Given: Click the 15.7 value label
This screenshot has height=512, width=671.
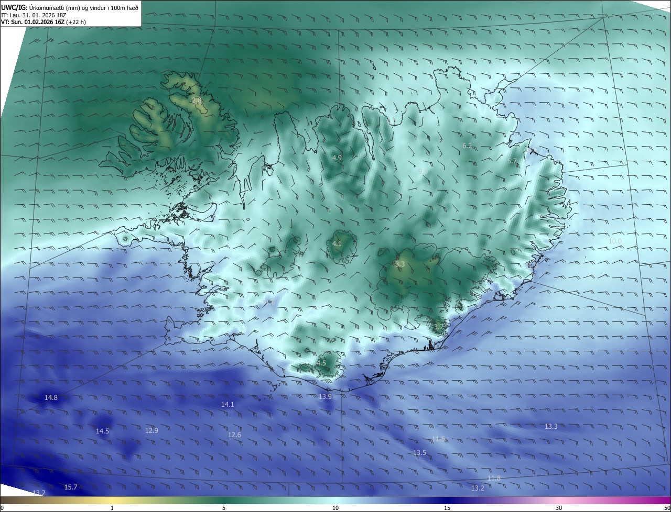Looking at the screenshot, I should [71, 487].
